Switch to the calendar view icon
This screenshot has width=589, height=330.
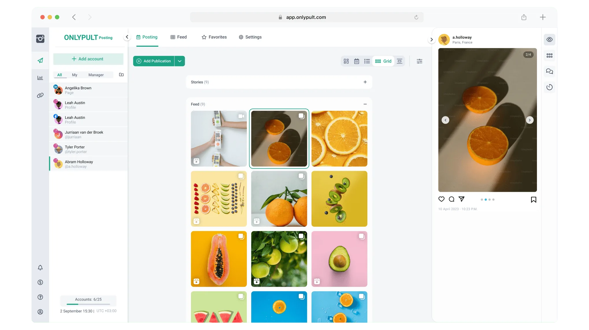(x=357, y=61)
